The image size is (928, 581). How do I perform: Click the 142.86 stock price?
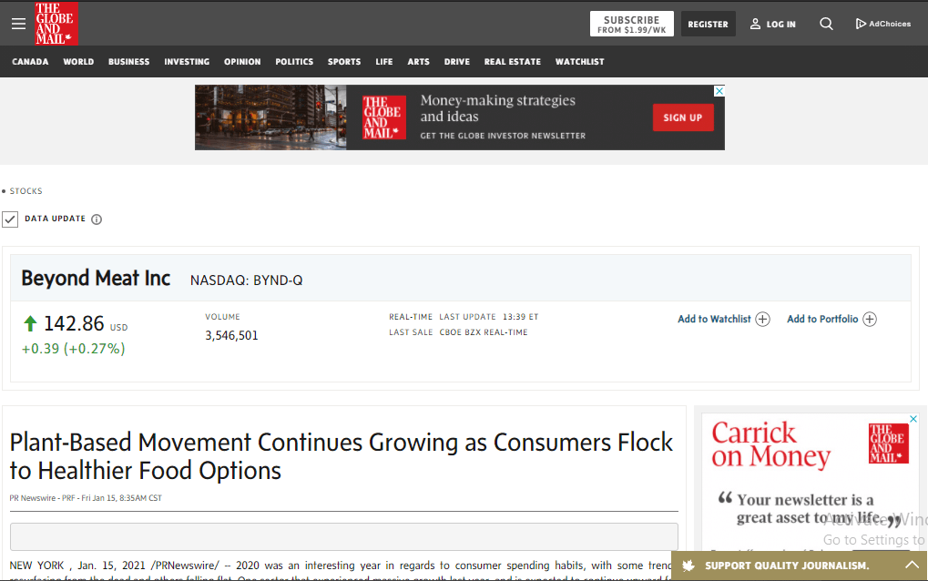click(74, 323)
